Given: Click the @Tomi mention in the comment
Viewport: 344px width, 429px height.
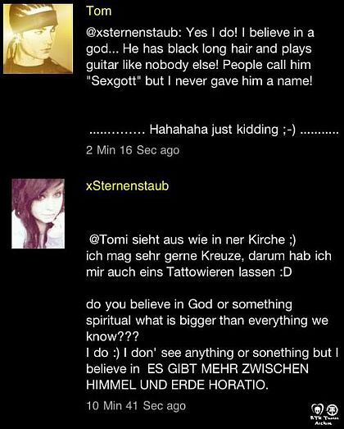Looking at the screenshot, I should pyautogui.click(x=109, y=240).
